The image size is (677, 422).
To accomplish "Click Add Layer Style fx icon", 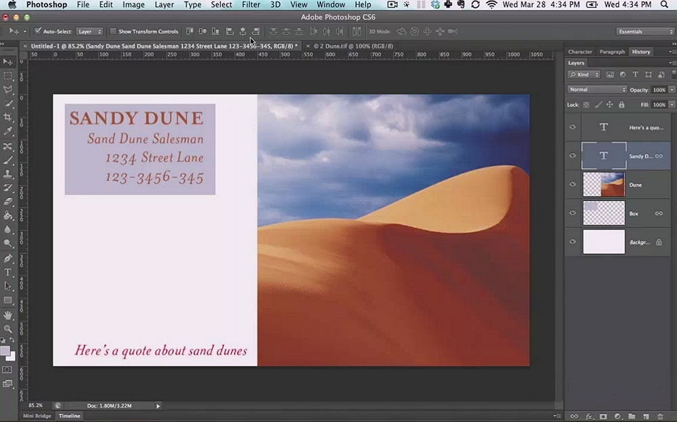I will [x=589, y=417].
